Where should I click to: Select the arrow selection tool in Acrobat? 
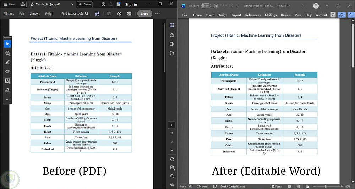point(7,44)
